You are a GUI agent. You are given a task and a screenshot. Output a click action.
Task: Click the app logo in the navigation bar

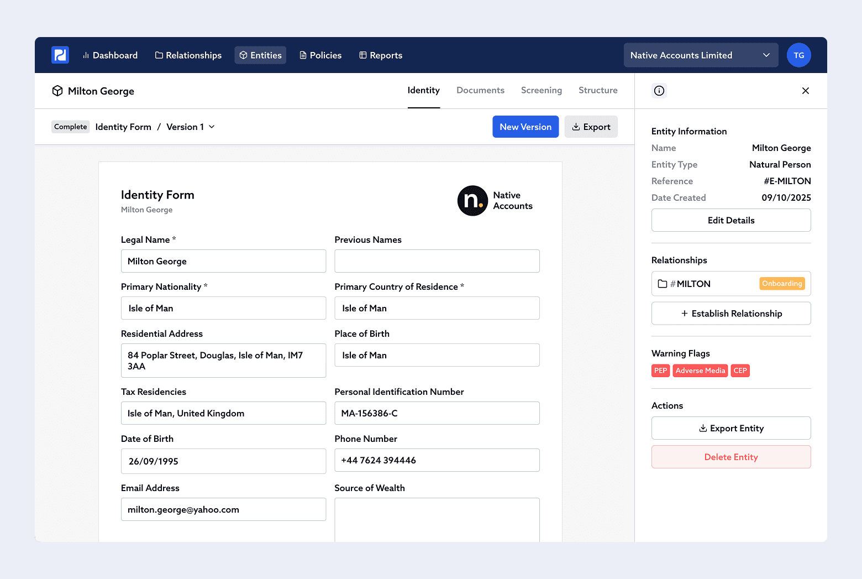(x=60, y=55)
